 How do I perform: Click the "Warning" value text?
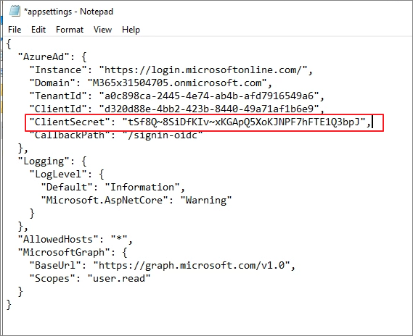[206, 200]
